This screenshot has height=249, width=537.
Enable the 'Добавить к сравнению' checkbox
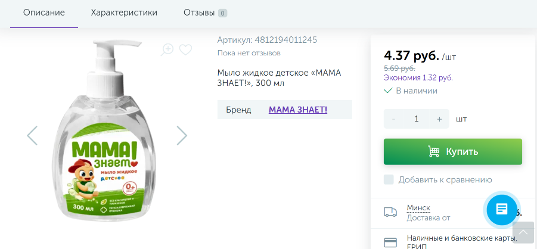tap(389, 180)
